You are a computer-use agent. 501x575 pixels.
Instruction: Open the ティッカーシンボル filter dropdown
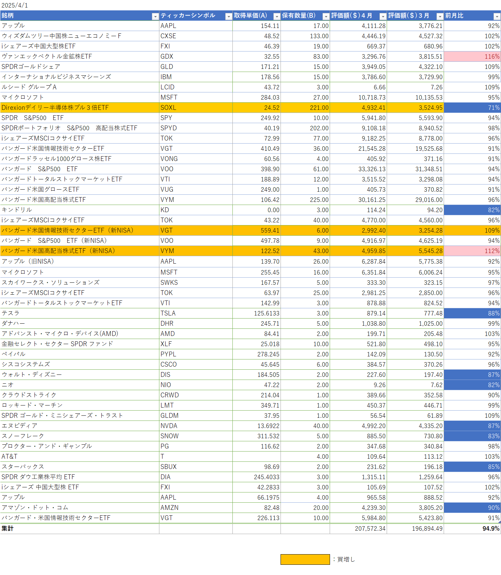[x=229, y=16]
